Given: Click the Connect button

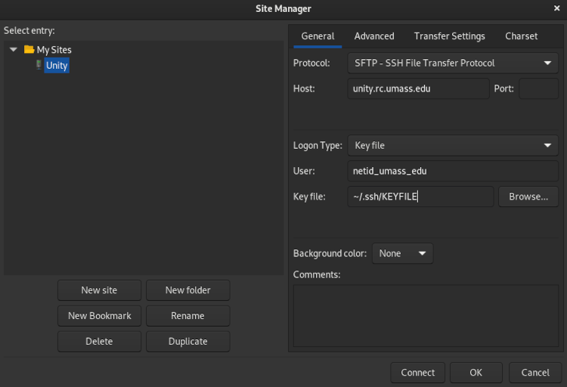Looking at the screenshot, I should coord(417,373).
